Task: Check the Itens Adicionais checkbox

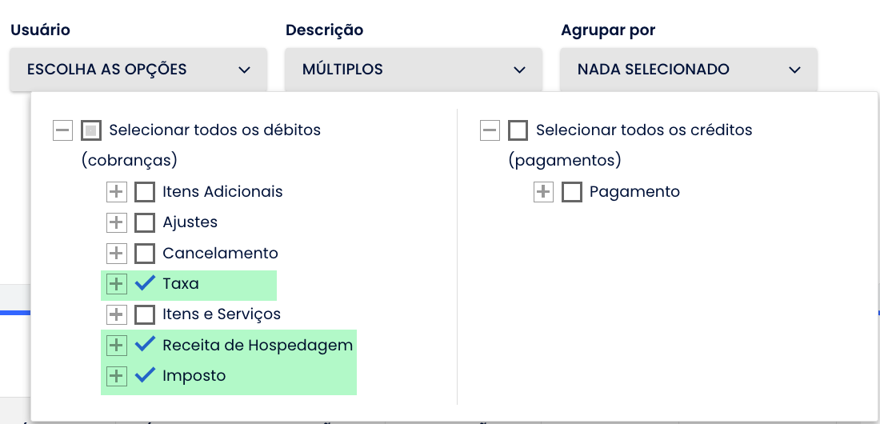Action: tap(145, 192)
